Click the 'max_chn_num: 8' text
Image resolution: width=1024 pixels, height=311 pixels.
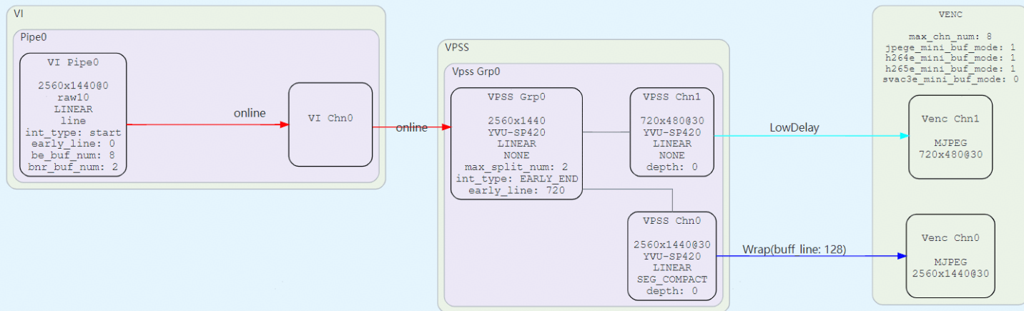(950, 36)
